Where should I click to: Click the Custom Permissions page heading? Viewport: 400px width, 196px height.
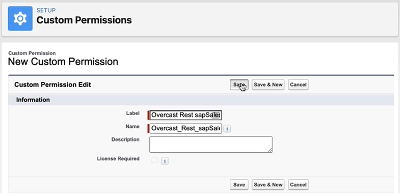coord(84,20)
